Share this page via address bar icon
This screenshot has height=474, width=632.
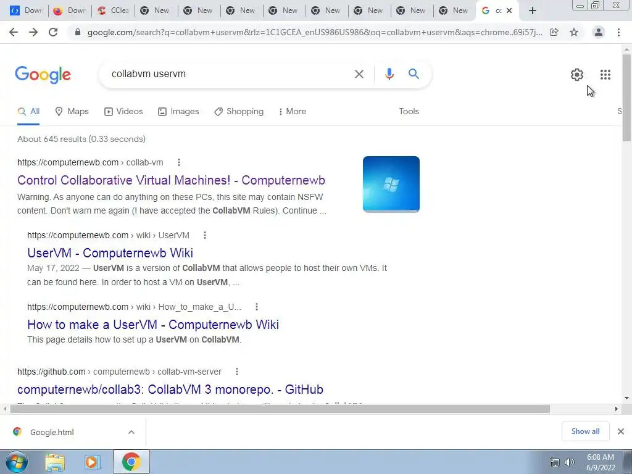coord(554,32)
